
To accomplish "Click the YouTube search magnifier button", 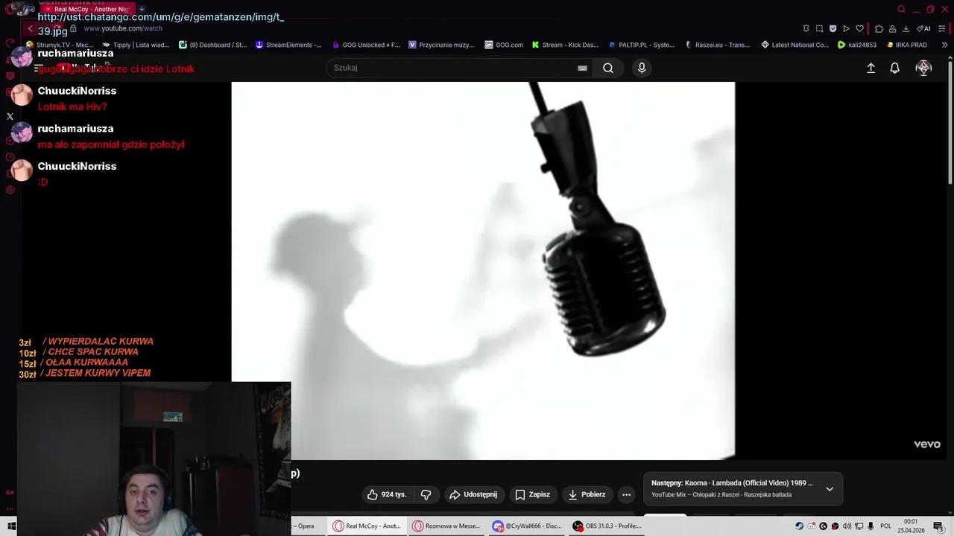I will pyautogui.click(x=608, y=68).
